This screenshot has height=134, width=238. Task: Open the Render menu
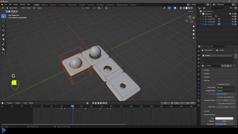coord(16,4)
